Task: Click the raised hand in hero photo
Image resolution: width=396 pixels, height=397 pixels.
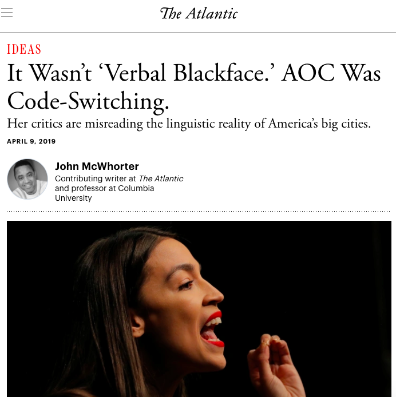Action: (x=275, y=364)
